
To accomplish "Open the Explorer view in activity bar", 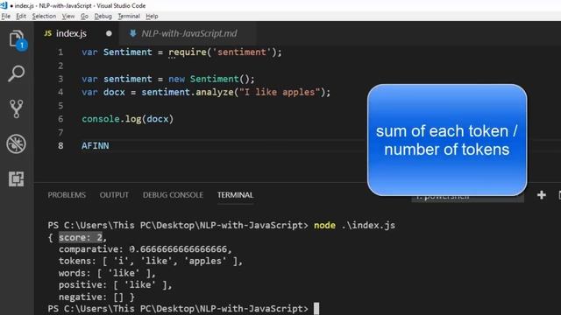I will tap(17, 39).
